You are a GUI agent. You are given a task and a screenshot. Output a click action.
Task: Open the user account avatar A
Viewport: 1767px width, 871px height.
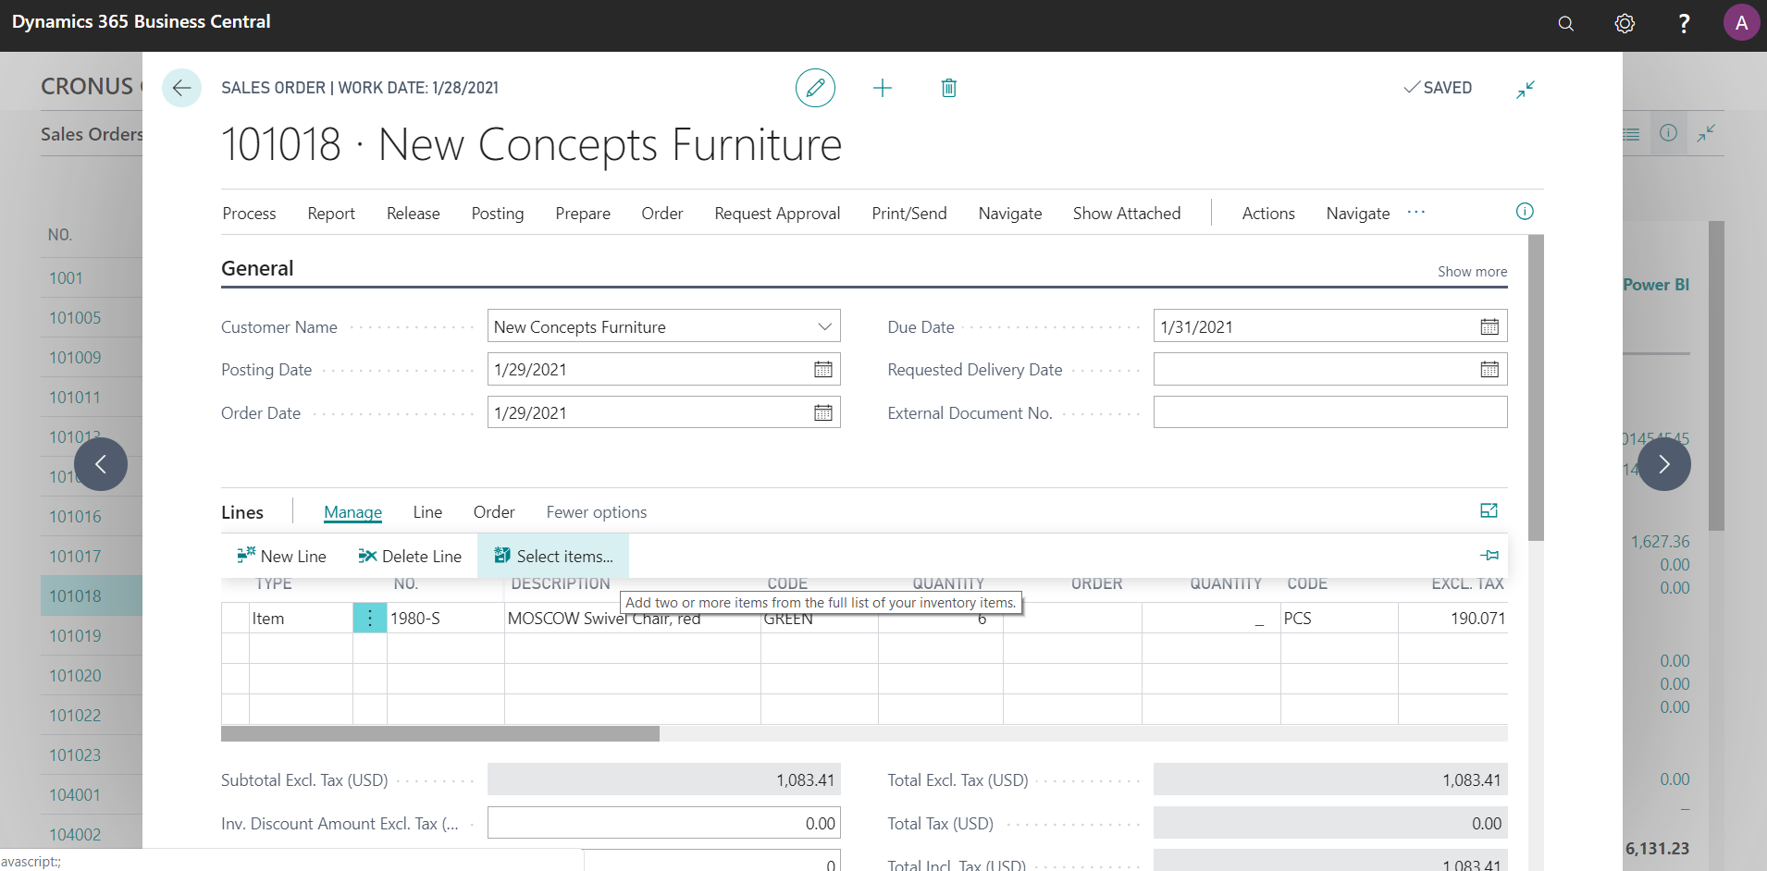1741,23
